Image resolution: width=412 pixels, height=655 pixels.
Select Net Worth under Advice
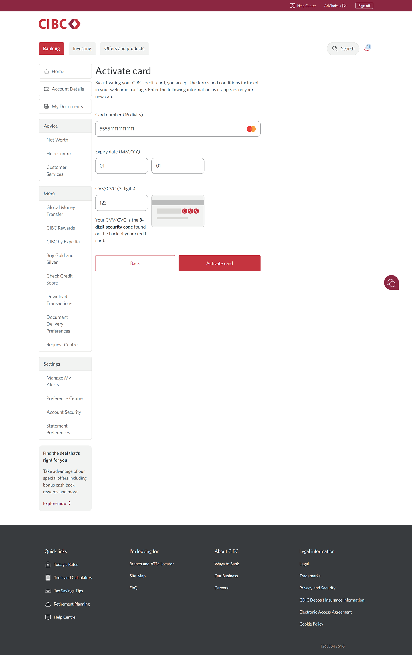pos(57,140)
